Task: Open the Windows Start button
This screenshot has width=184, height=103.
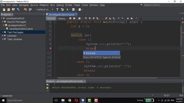Action: coord(3,100)
